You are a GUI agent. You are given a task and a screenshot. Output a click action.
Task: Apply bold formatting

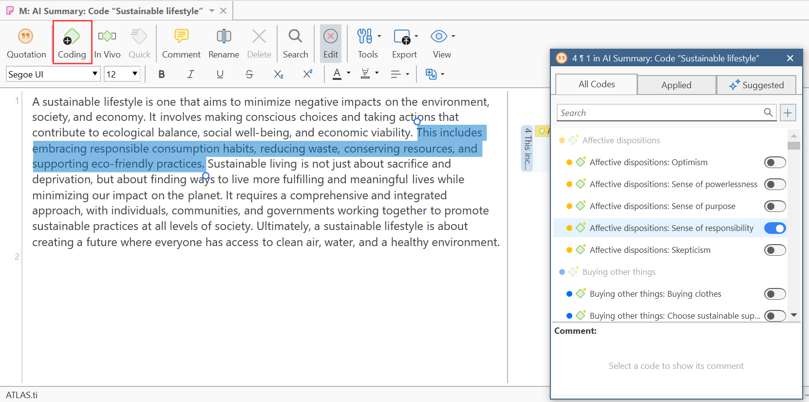pyautogui.click(x=162, y=74)
